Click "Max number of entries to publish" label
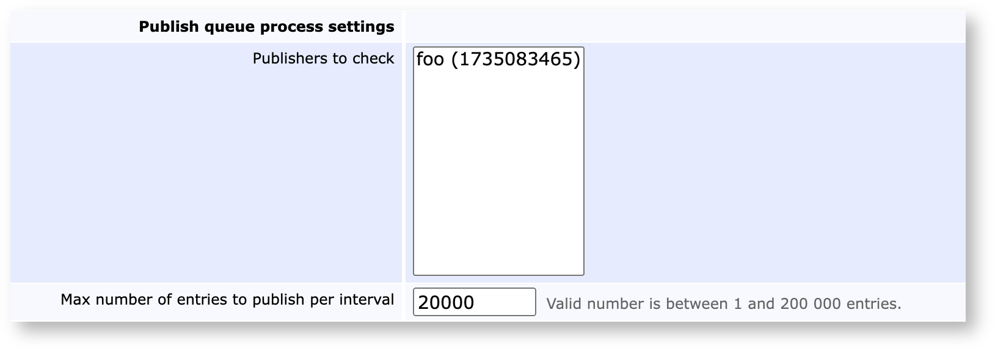This screenshot has width=995, height=351. point(227,300)
